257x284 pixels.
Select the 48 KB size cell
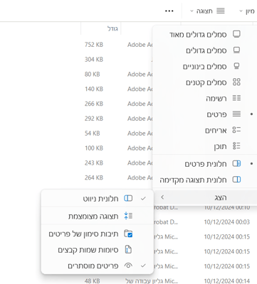click(x=93, y=281)
